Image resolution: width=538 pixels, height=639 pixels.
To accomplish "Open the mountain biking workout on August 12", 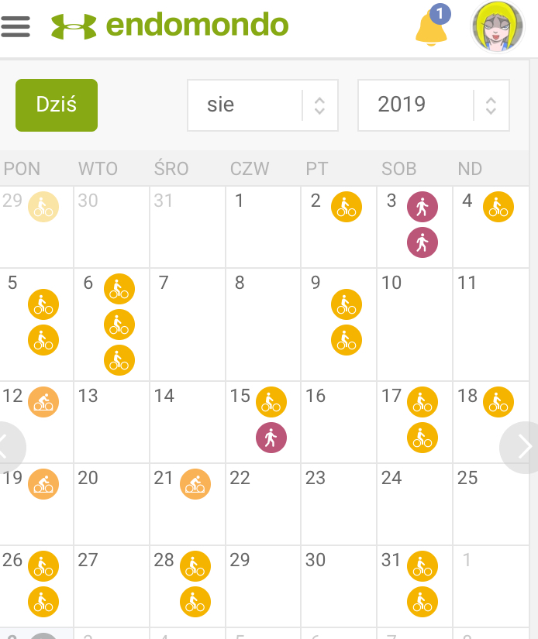I will pyautogui.click(x=43, y=402).
